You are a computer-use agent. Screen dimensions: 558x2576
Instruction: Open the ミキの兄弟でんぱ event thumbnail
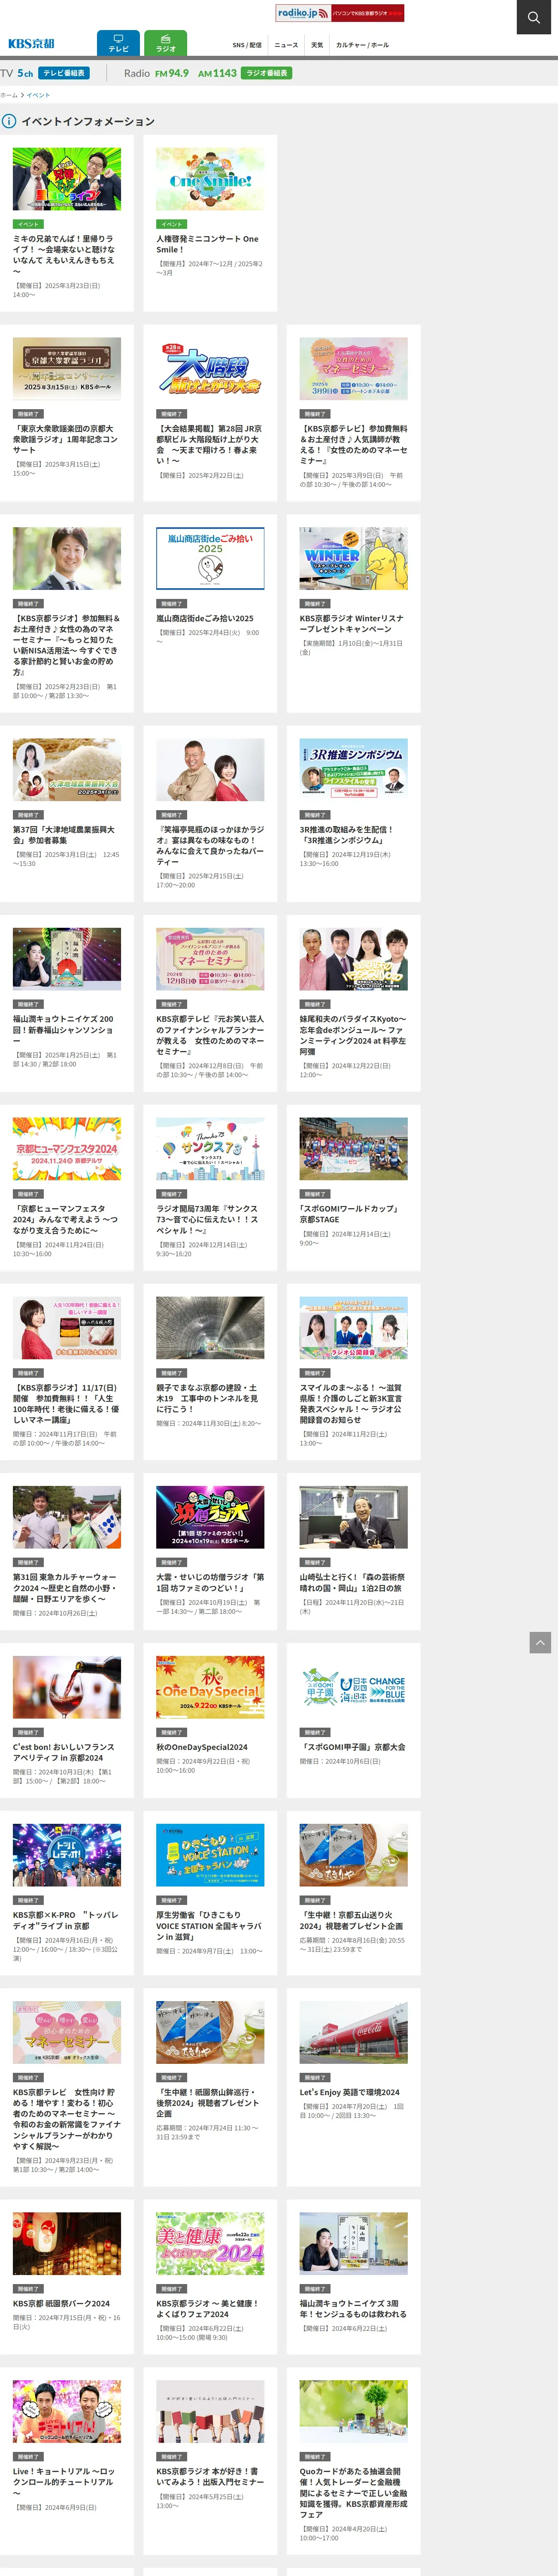click(x=67, y=179)
